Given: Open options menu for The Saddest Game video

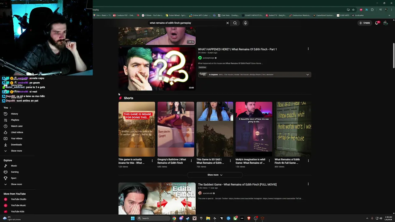Looking at the screenshot, I should pyautogui.click(x=308, y=184).
